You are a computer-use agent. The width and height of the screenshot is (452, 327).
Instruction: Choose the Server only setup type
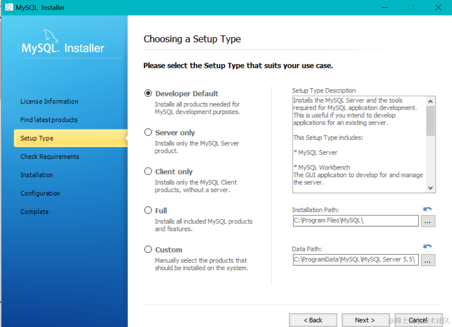pos(148,132)
